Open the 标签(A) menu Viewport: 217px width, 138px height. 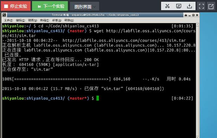(57, 20)
